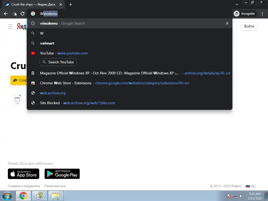Change language via RU flag selector
268x201 pixels.
tap(250, 186)
